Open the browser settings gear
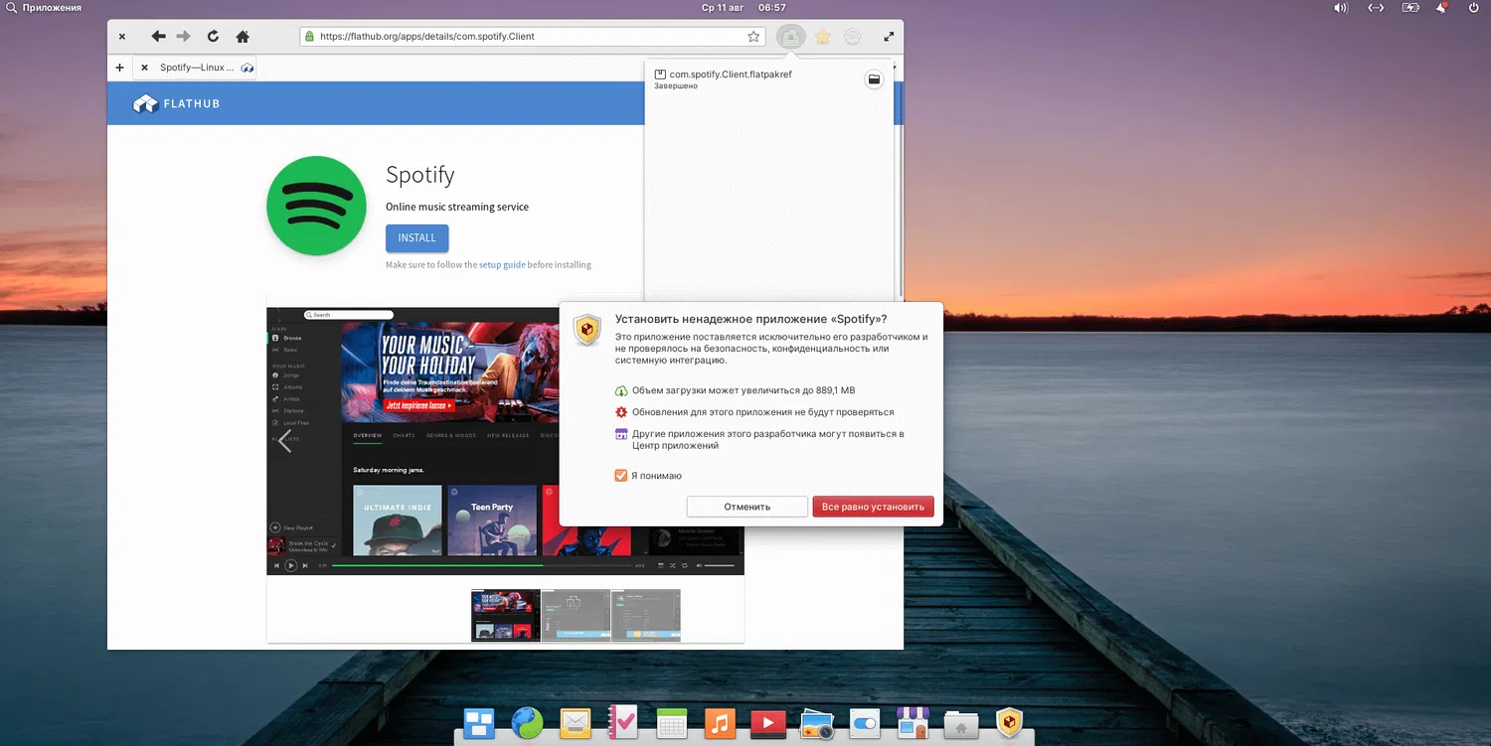This screenshot has height=746, width=1491. tap(852, 37)
